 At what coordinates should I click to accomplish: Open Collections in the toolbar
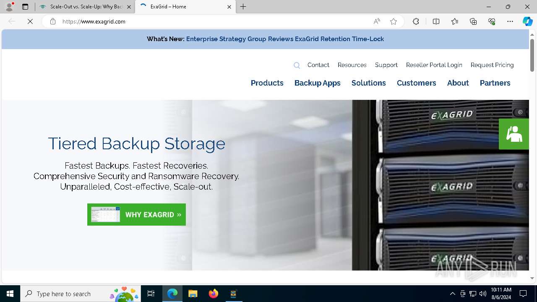click(473, 21)
